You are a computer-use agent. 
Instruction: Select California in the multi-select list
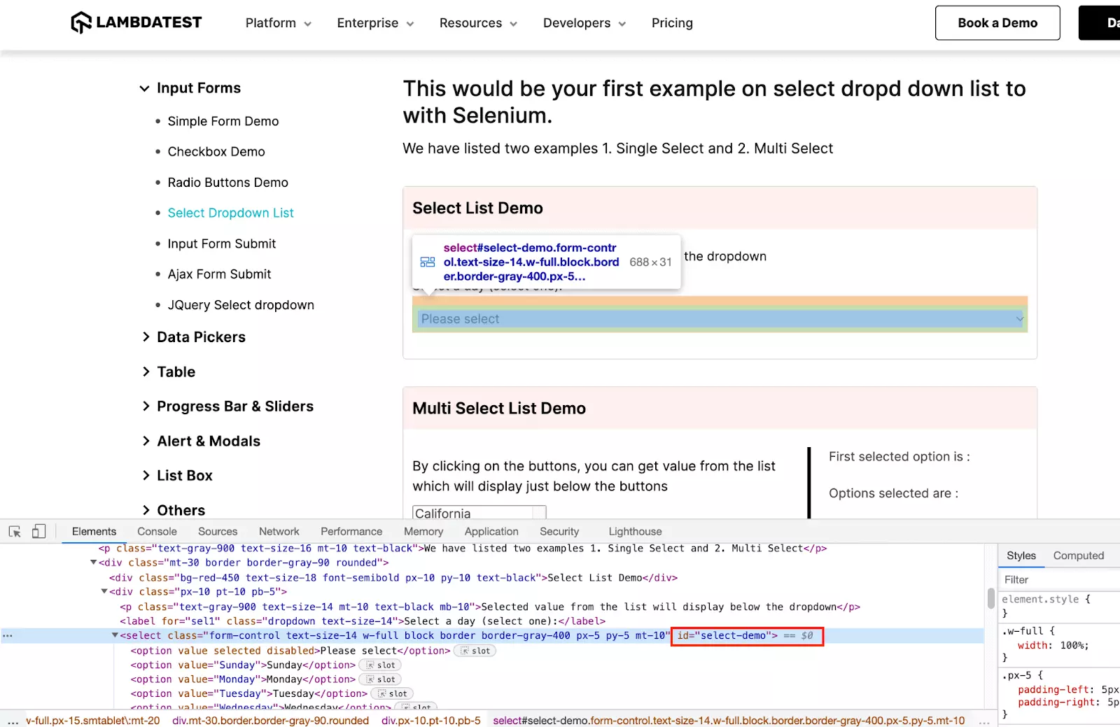(x=443, y=514)
